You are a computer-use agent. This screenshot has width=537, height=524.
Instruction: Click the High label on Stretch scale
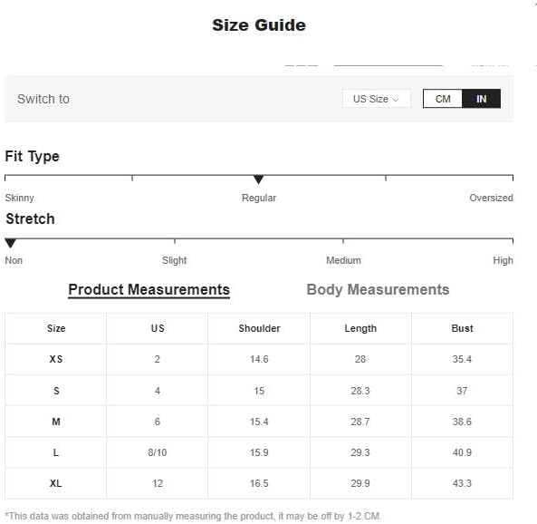tap(503, 260)
